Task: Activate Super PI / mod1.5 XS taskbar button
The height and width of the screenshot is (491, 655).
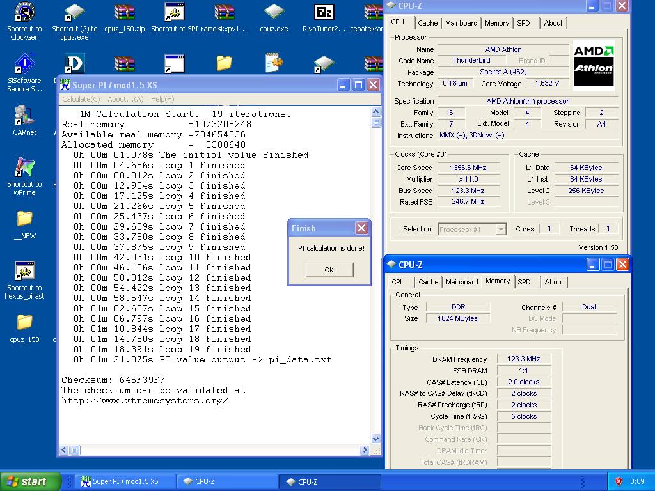Action: (125, 481)
